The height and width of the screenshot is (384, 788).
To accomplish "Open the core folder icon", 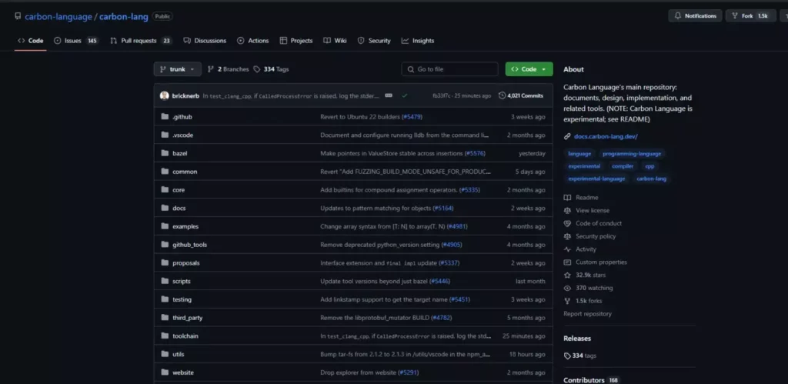I will pos(165,189).
